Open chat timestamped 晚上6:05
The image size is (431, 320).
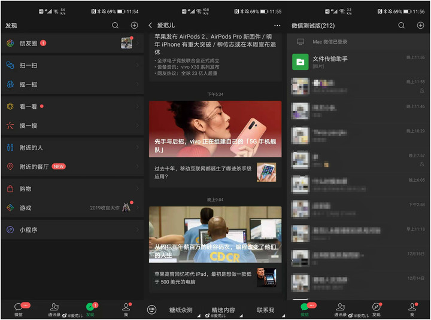tap(359, 185)
